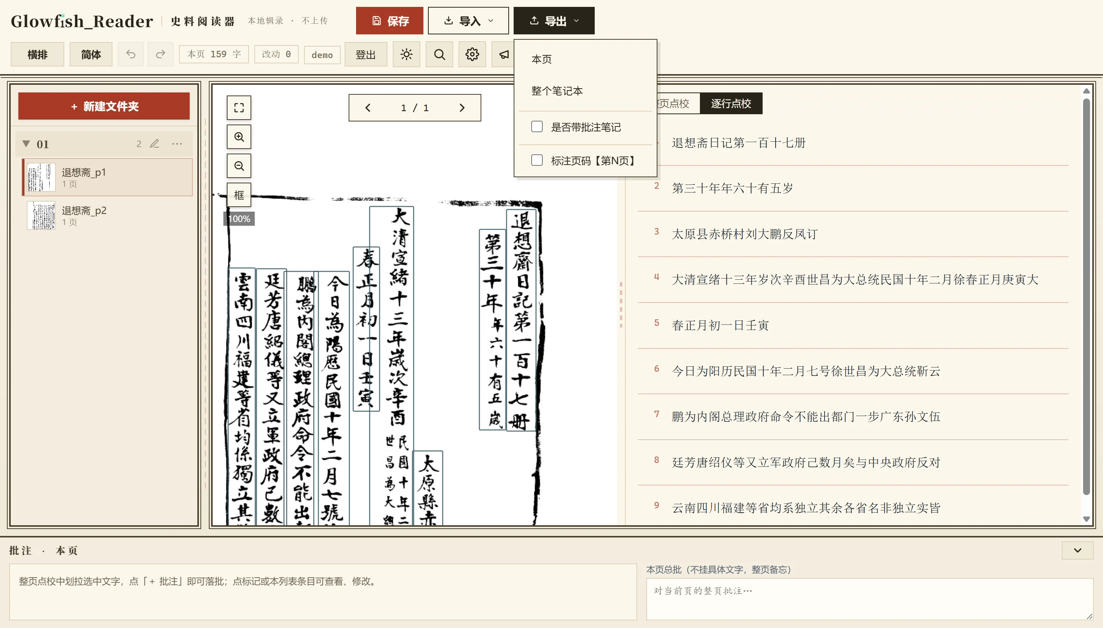Image resolution: width=1103 pixels, height=628 pixels.
Task: Click the 新建文件夹 button
Action: pos(104,106)
